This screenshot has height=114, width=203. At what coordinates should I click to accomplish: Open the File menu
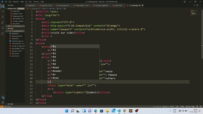tap(6, 2)
